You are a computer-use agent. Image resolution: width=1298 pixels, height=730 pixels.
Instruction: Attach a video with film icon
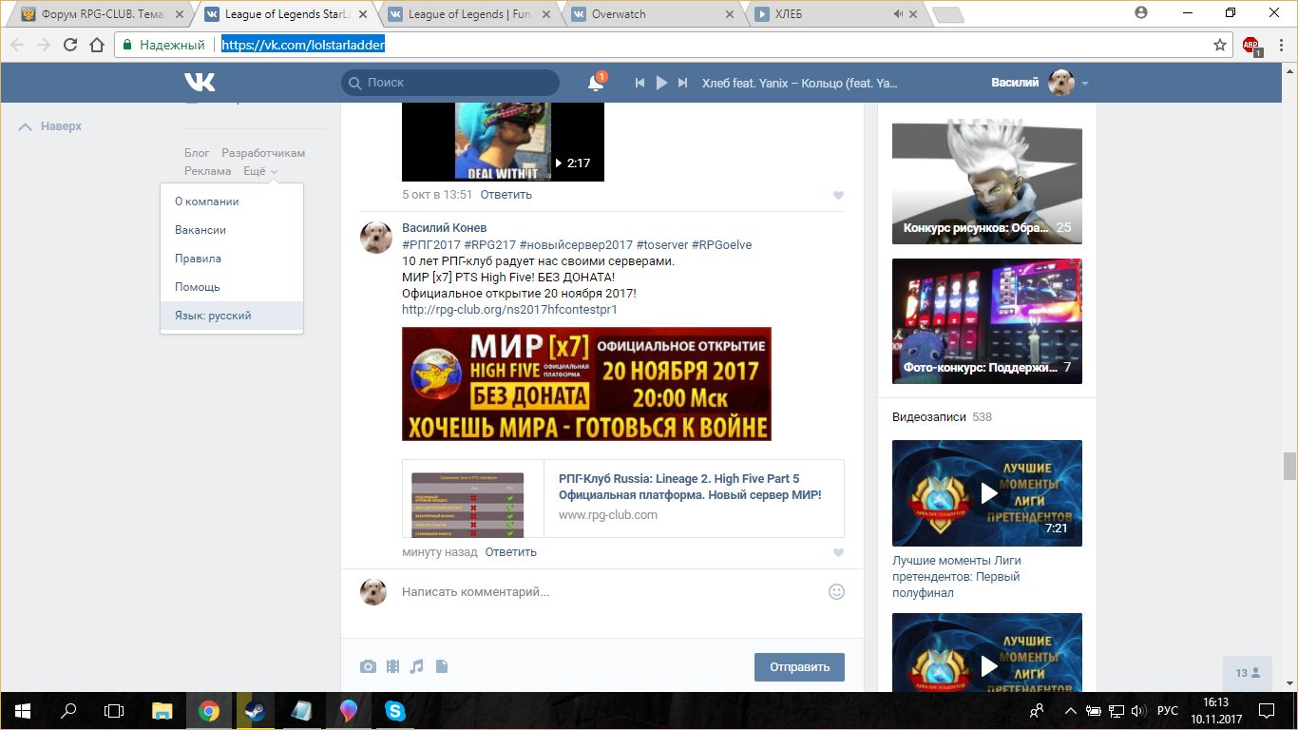(392, 667)
